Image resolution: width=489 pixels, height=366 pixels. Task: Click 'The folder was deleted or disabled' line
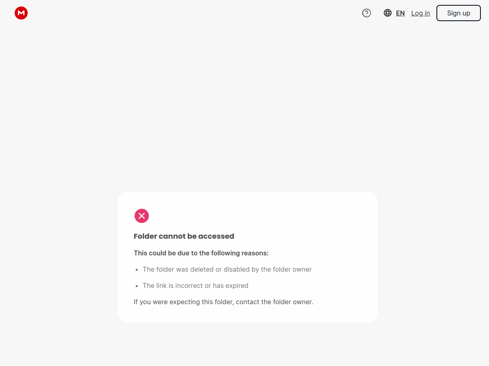pos(227,269)
